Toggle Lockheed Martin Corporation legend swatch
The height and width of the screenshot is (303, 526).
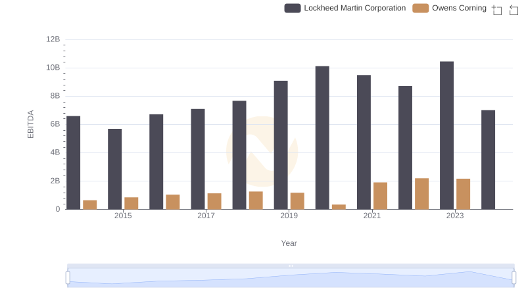tap(293, 9)
